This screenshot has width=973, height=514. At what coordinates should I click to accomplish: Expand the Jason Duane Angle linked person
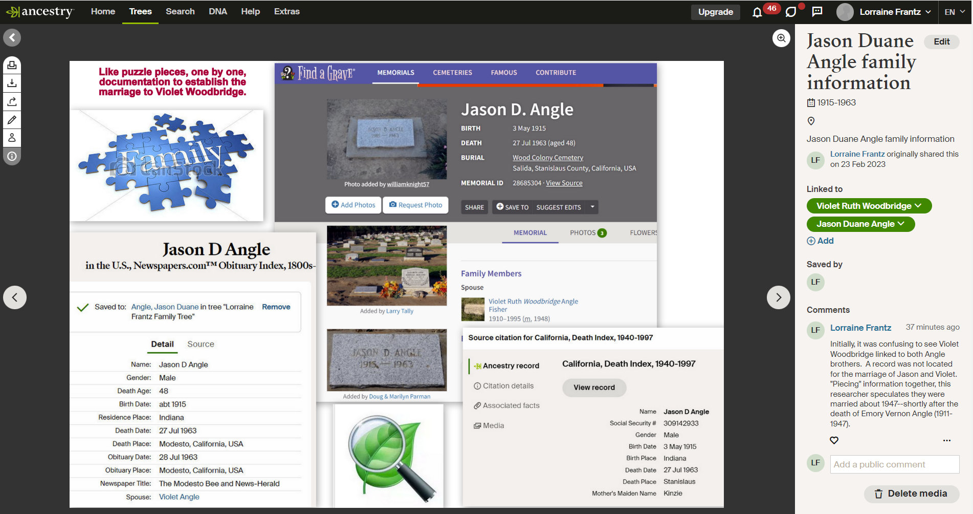coord(860,224)
